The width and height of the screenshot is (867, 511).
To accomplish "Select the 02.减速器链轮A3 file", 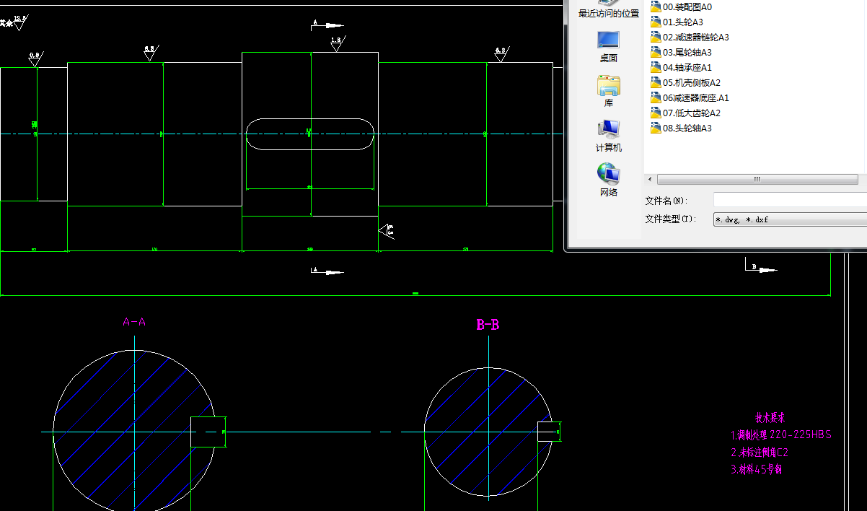I will point(690,37).
